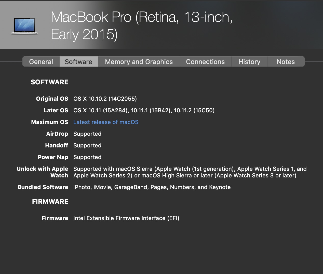The image size is (323, 274).
Task: Follow the Latest release of macOS link
Action: 106,122
